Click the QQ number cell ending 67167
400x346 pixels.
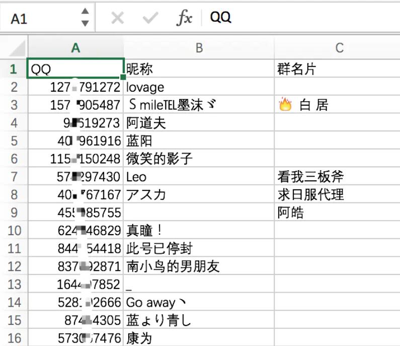(x=76, y=194)
